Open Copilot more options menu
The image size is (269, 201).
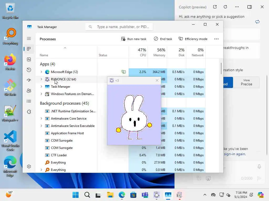[237, 7]
